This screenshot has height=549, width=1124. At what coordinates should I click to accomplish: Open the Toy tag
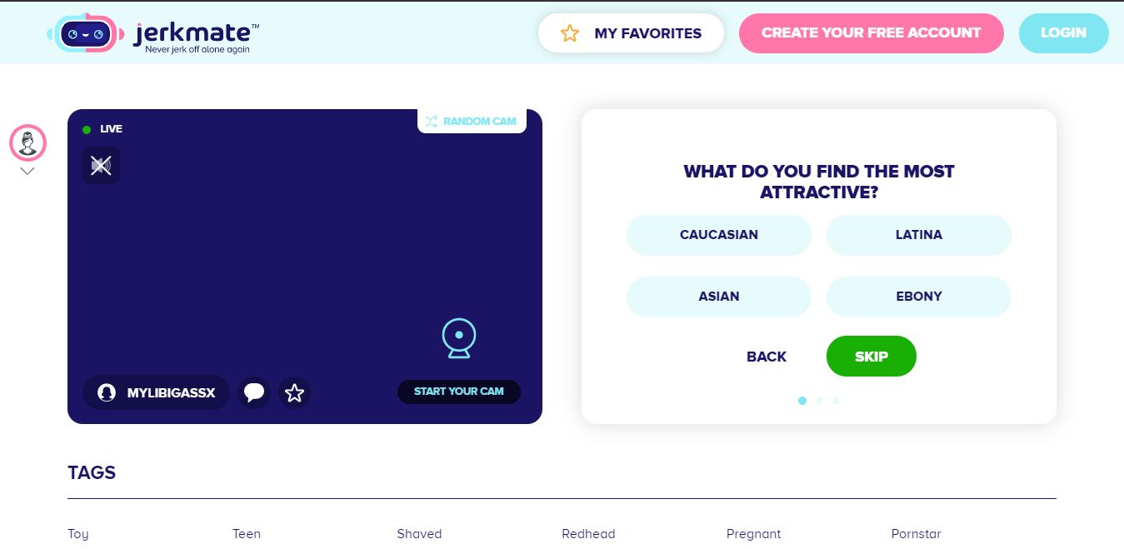pyautogui.click(x=78, y=534)
